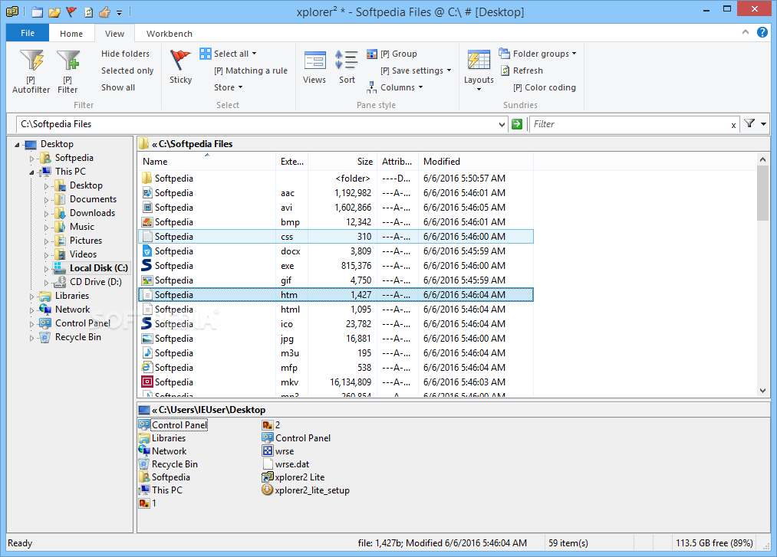Select CD Drive (D:) in folder tree

[x=95, y=282]
